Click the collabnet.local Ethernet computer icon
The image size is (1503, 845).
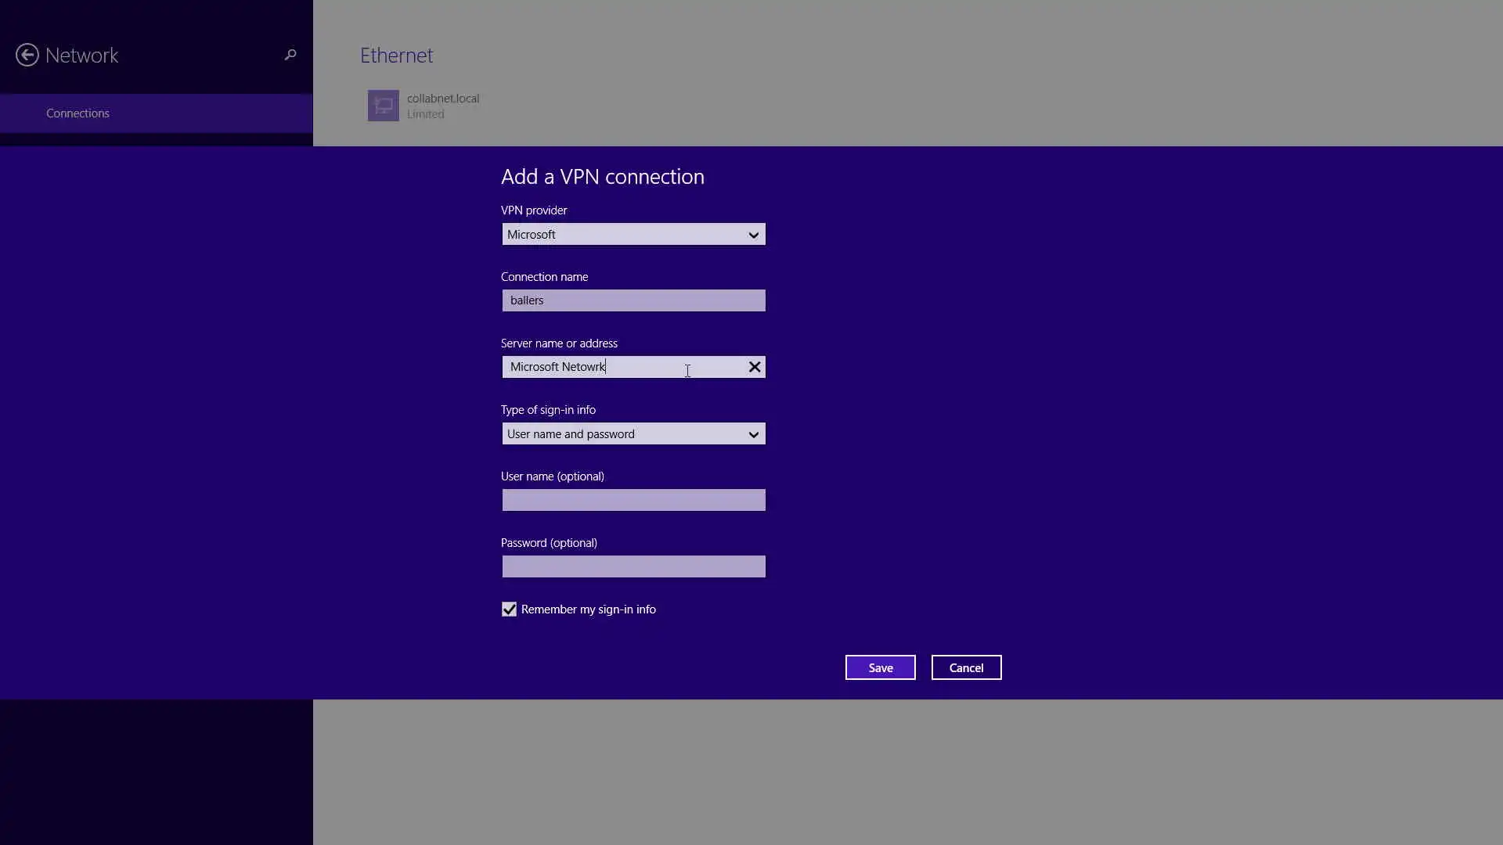[x=384, y=106]
